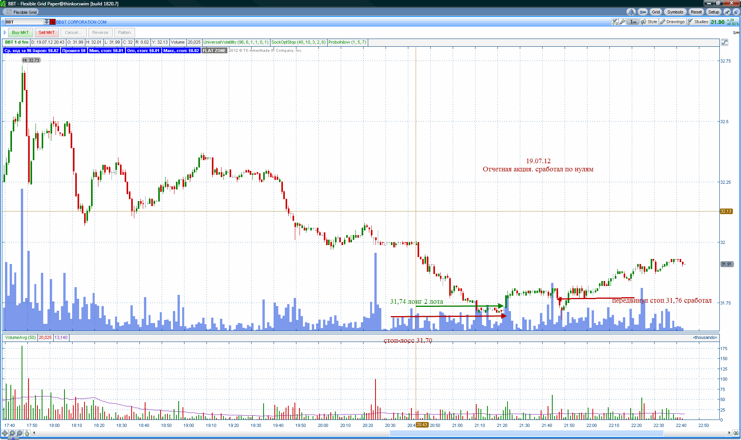Click the Buy MKT button

20,32
